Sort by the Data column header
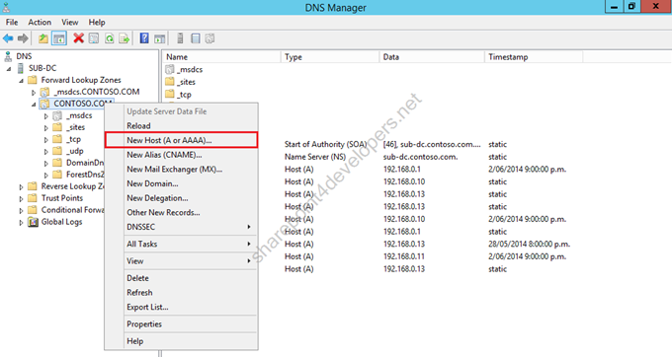 (x=432, y=57)
